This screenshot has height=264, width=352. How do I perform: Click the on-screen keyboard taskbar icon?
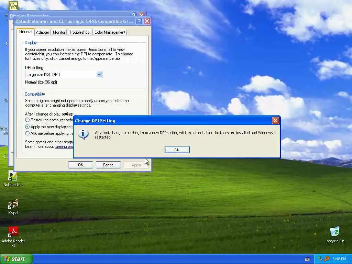(307, 259)
